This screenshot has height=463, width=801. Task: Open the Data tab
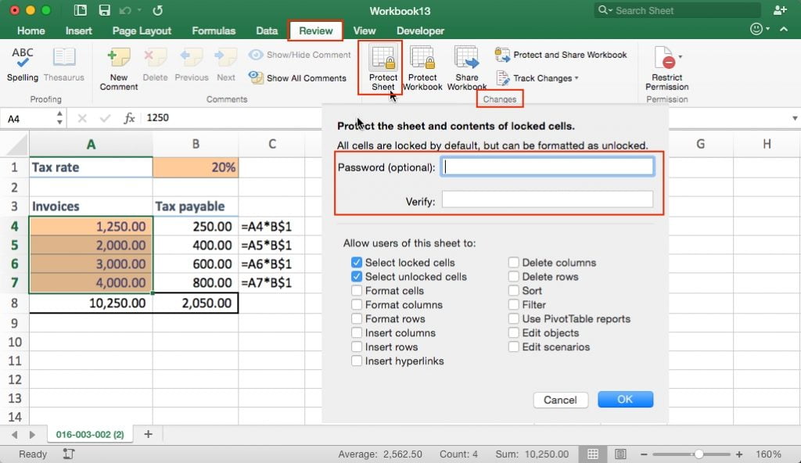point(267,31)
